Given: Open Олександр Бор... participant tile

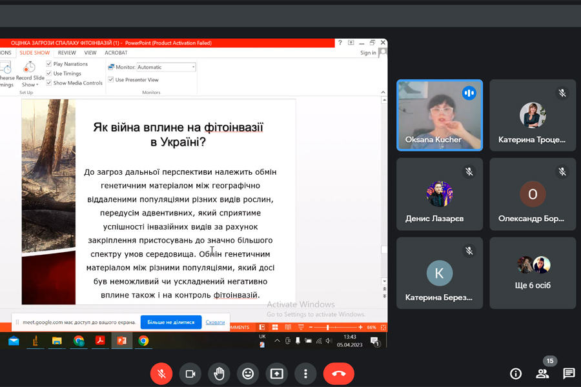Looking at the screenshot, I should coord(533,194).
